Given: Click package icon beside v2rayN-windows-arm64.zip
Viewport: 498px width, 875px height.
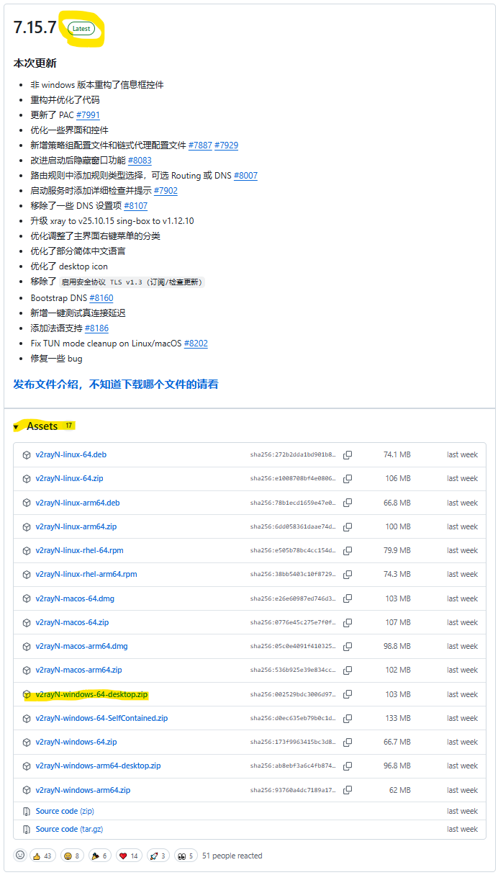Looking at the screenshot, I should pos(27,791).
